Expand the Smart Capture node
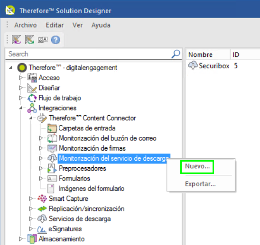The image size is (260, 245). [31, 199]
